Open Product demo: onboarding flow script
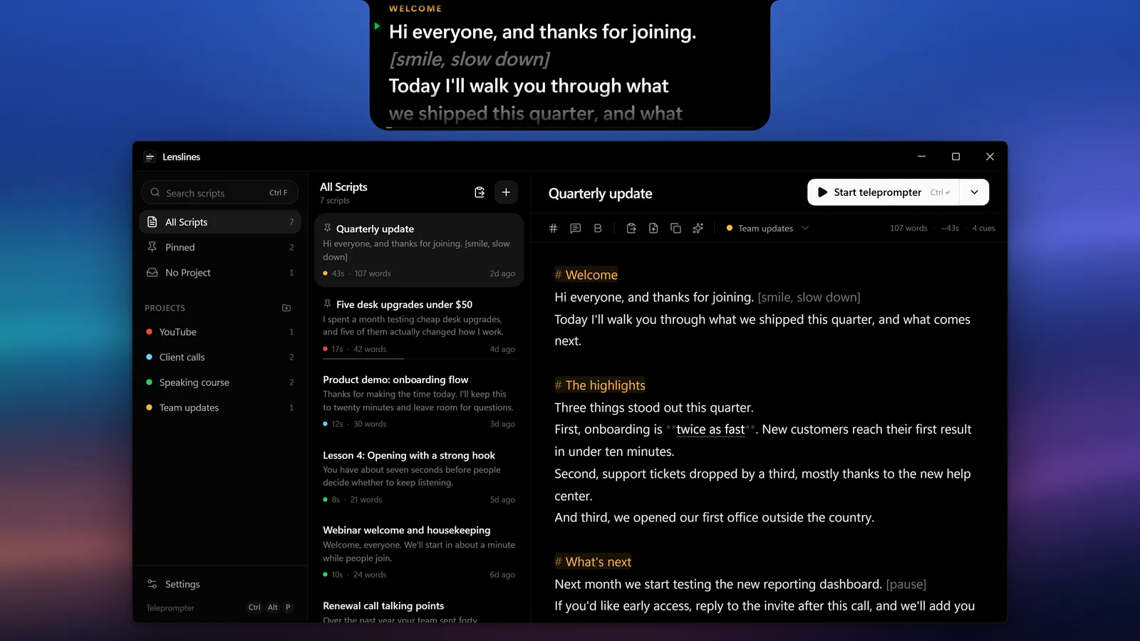Viewport: 1140px width, 641px height. click(419, 402)
